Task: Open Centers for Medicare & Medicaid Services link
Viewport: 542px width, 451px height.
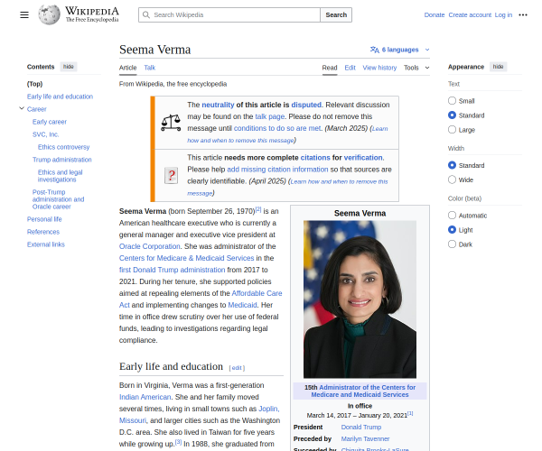Action: point(187,258)
